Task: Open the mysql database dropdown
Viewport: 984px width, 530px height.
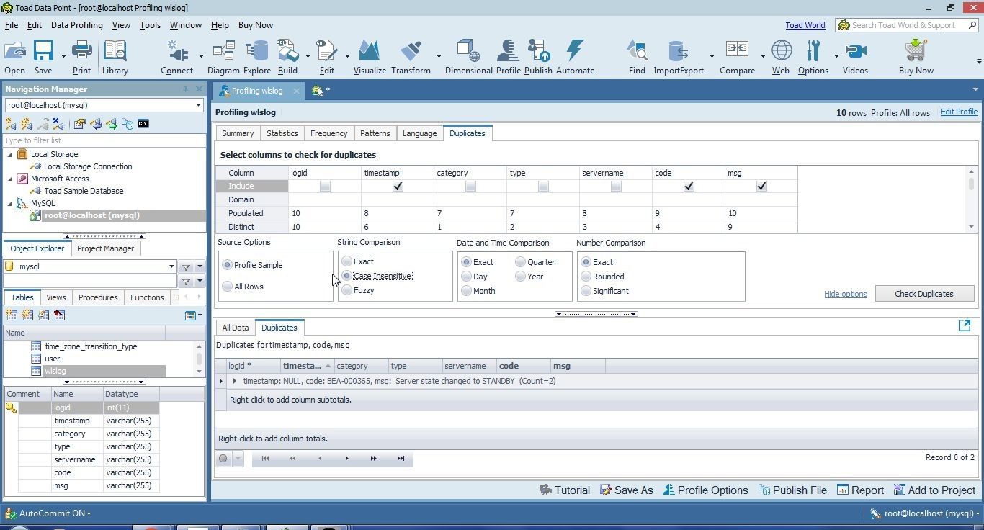Action: [171, 266]
